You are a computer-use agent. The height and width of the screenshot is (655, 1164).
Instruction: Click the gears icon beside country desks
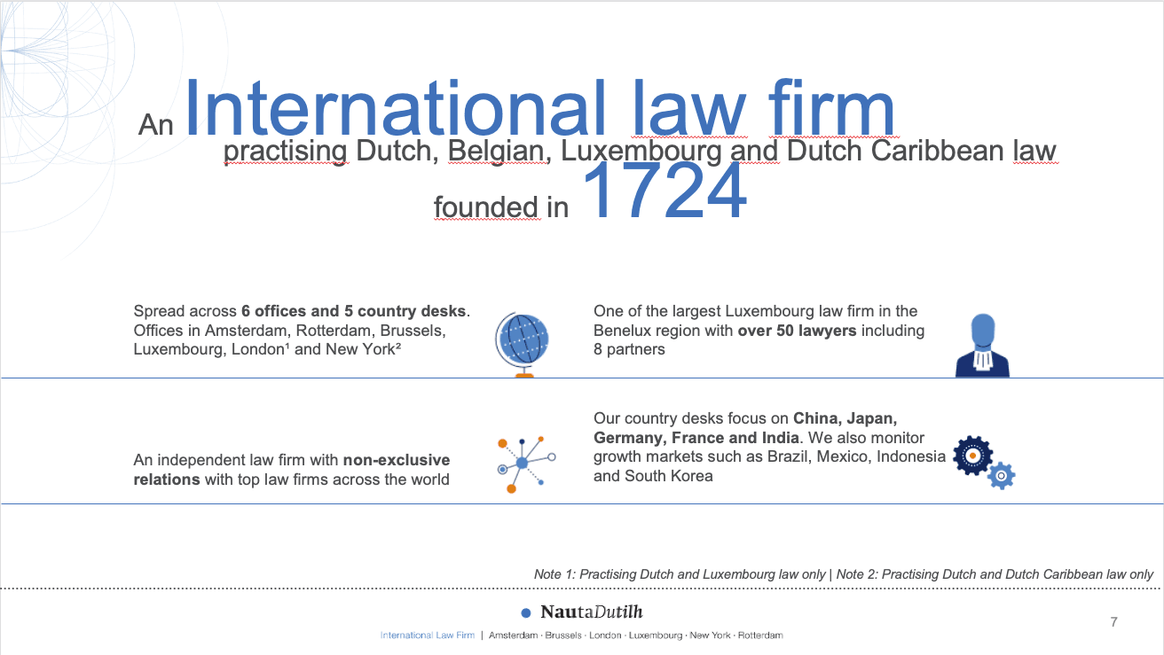pyautogui.click(x=984, y=462)
